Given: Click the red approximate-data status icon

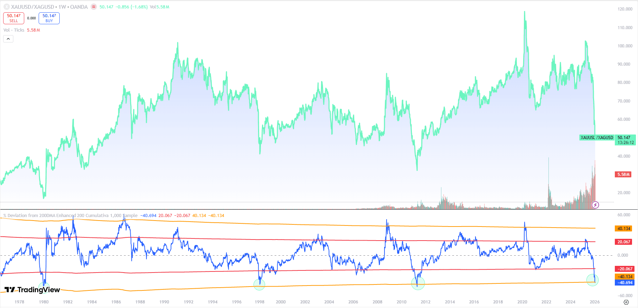Looking at the screenshot, I should [94, 7].
